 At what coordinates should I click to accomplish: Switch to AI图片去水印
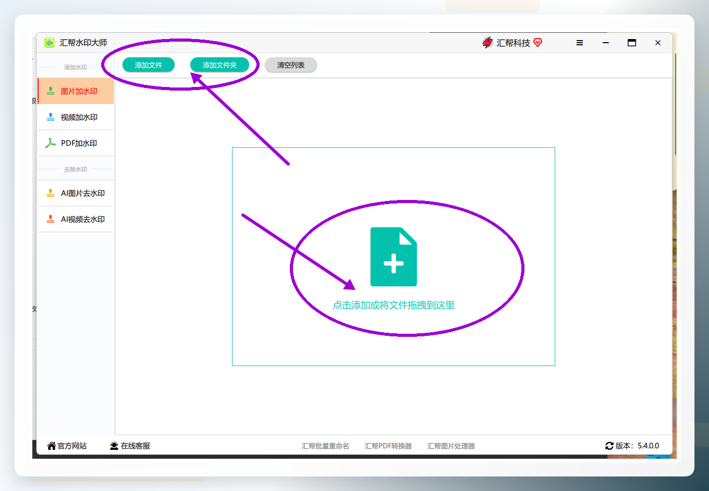coord(76,193)
